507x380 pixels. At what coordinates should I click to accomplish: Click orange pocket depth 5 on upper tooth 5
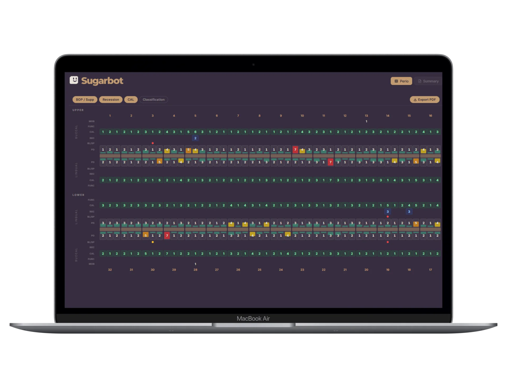[188, 150]
